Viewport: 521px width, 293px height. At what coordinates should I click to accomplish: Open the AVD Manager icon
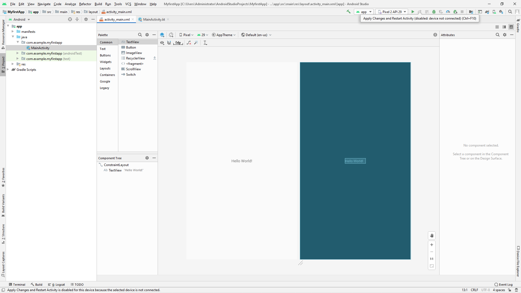(494, 12)
